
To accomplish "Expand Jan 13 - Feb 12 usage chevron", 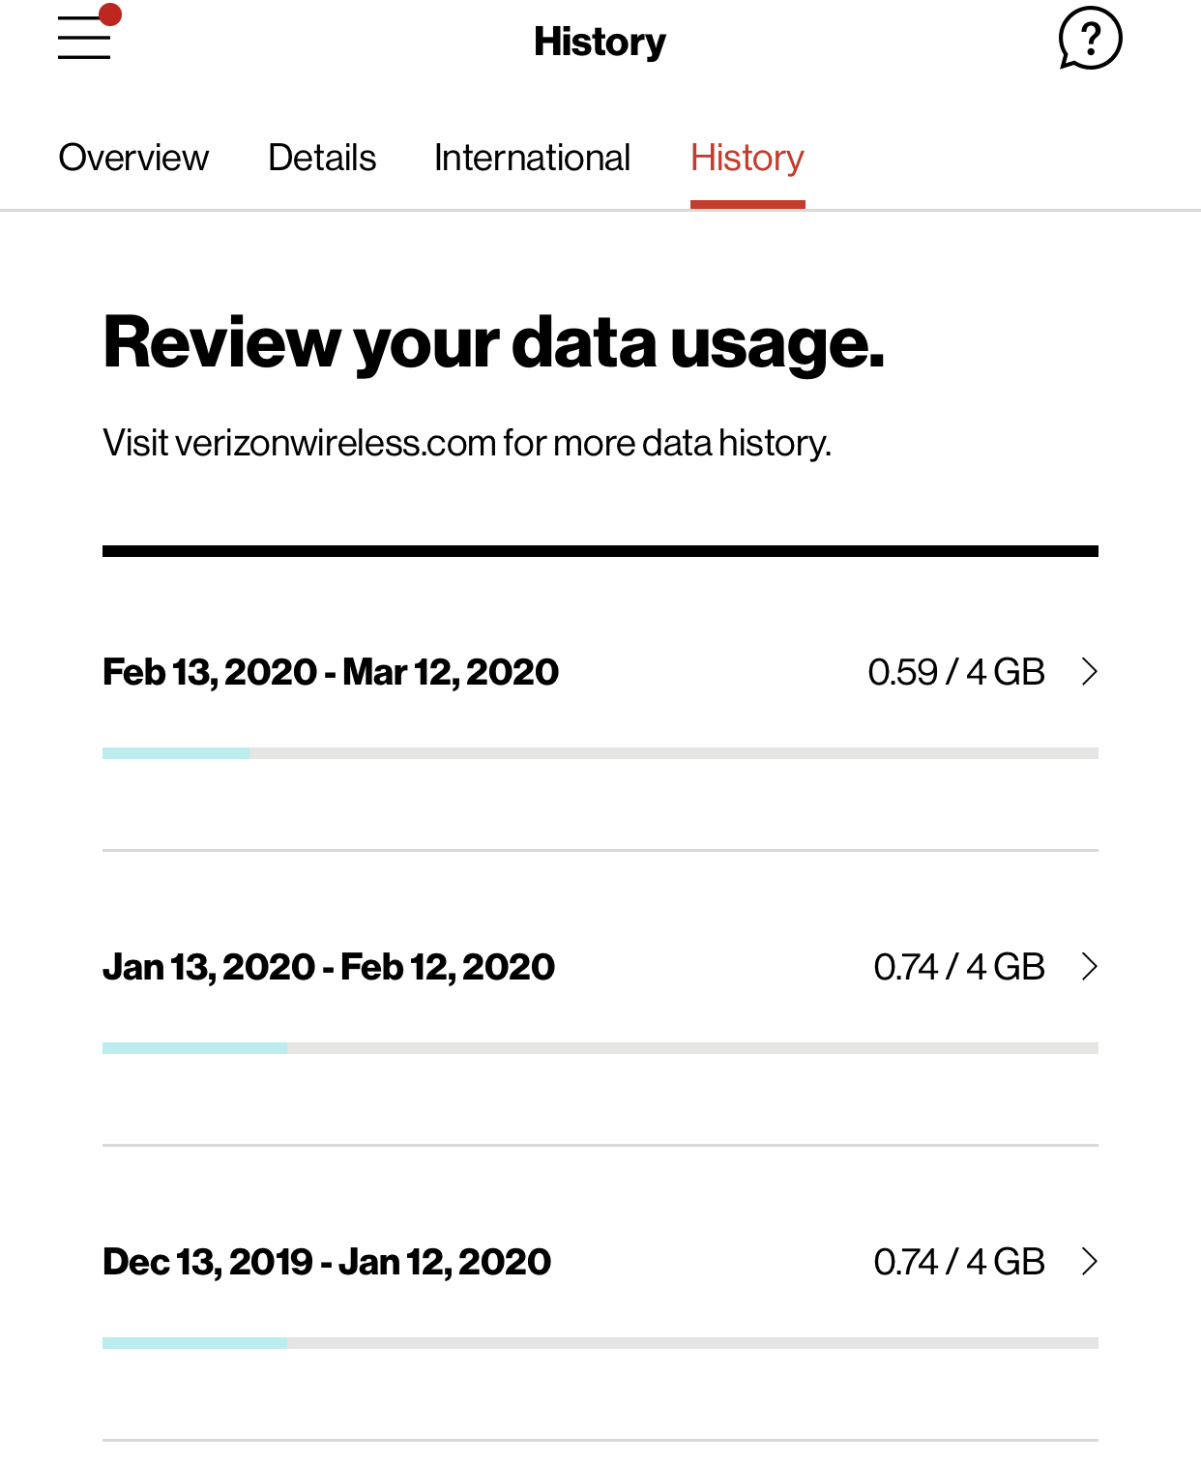I will pos(1090,967).
